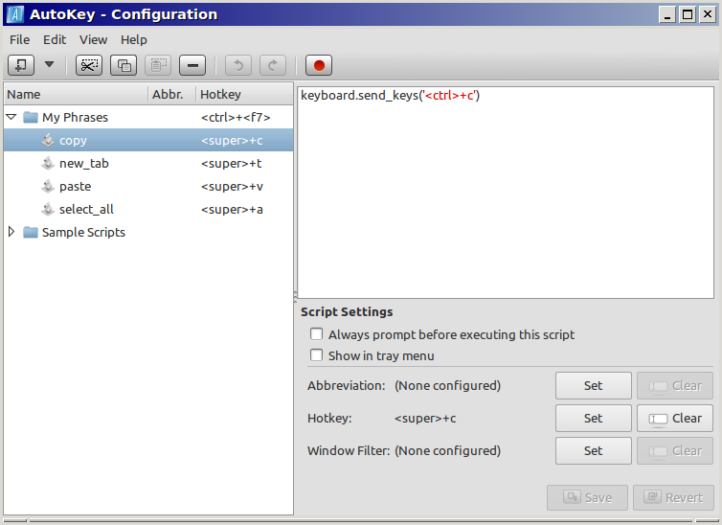Click the copy script icon
The width and height of the screenshot is (722, 525).
pyautogui.click(x=48, y=140)
